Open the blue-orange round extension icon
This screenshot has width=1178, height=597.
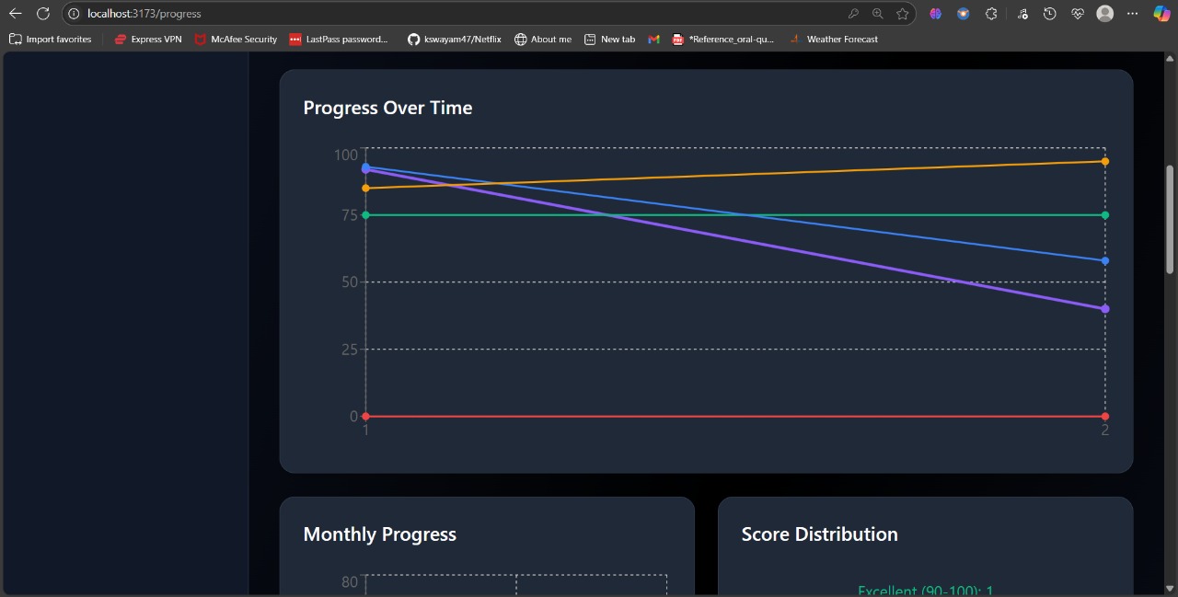tap(964, 14)
